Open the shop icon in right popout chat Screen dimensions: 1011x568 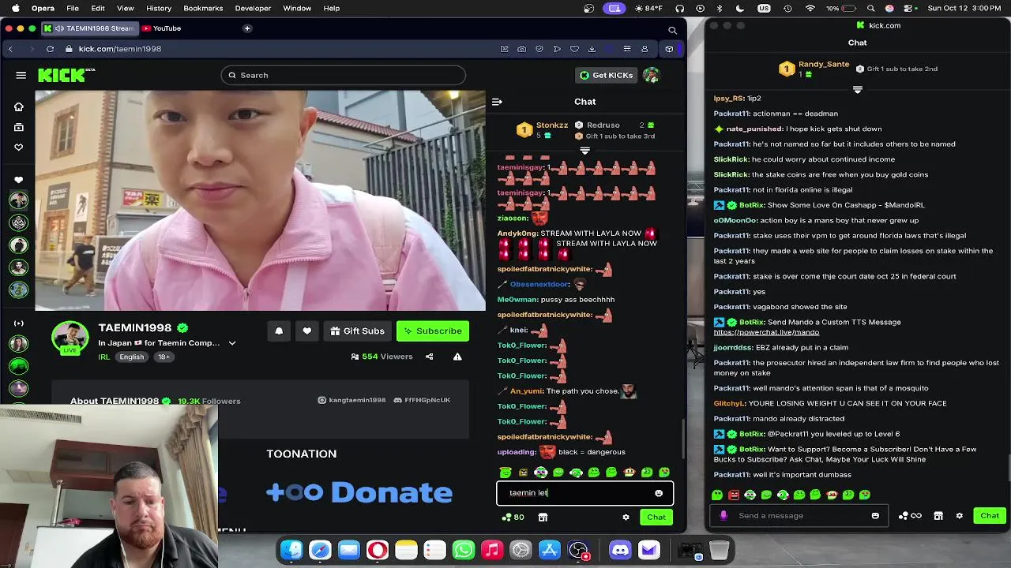(x=938, y=516)
